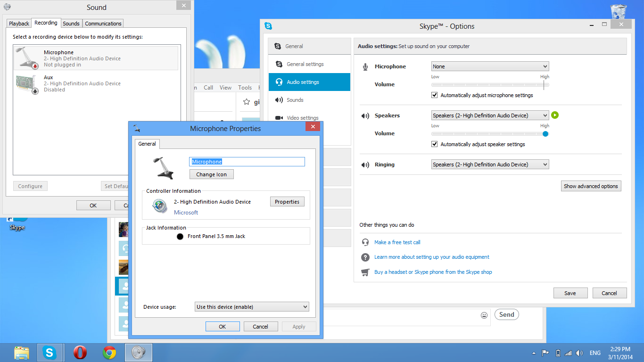Image resolution: width=644 pixels, height=362 pixels.
Task: Click the emoticon smiley icon in chat
Action: [484, 315]
